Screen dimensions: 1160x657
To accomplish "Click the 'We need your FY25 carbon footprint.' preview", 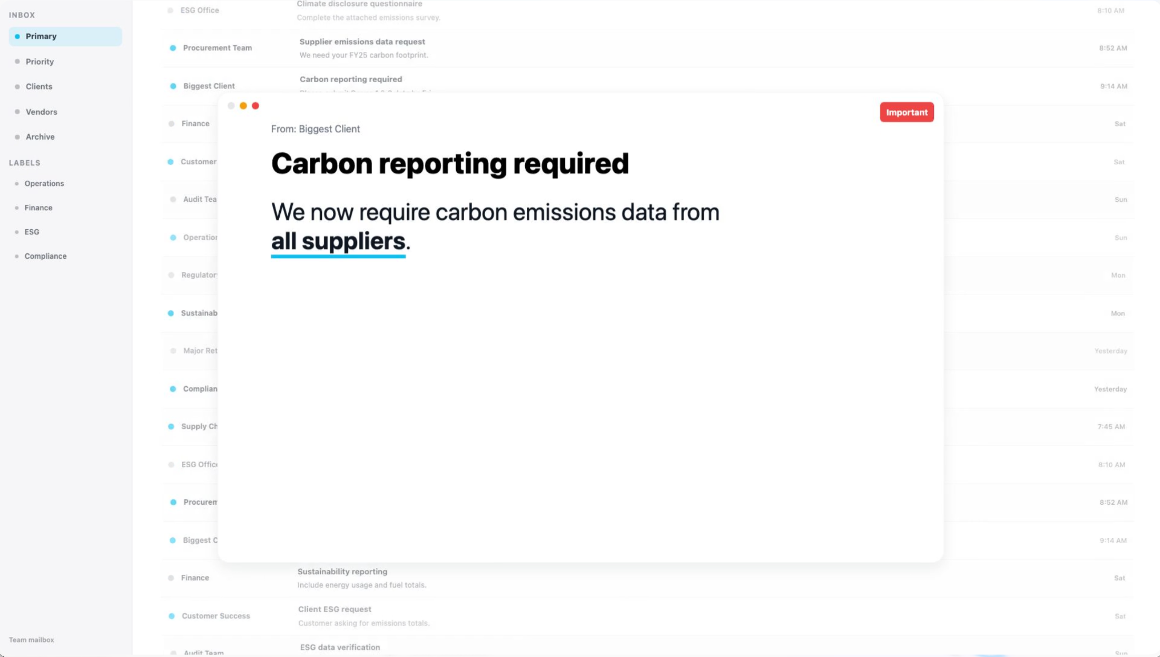I will (x=364, y=55).
